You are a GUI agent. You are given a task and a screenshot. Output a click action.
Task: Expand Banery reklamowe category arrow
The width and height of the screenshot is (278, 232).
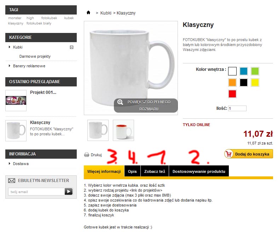[x=10, y=66]
